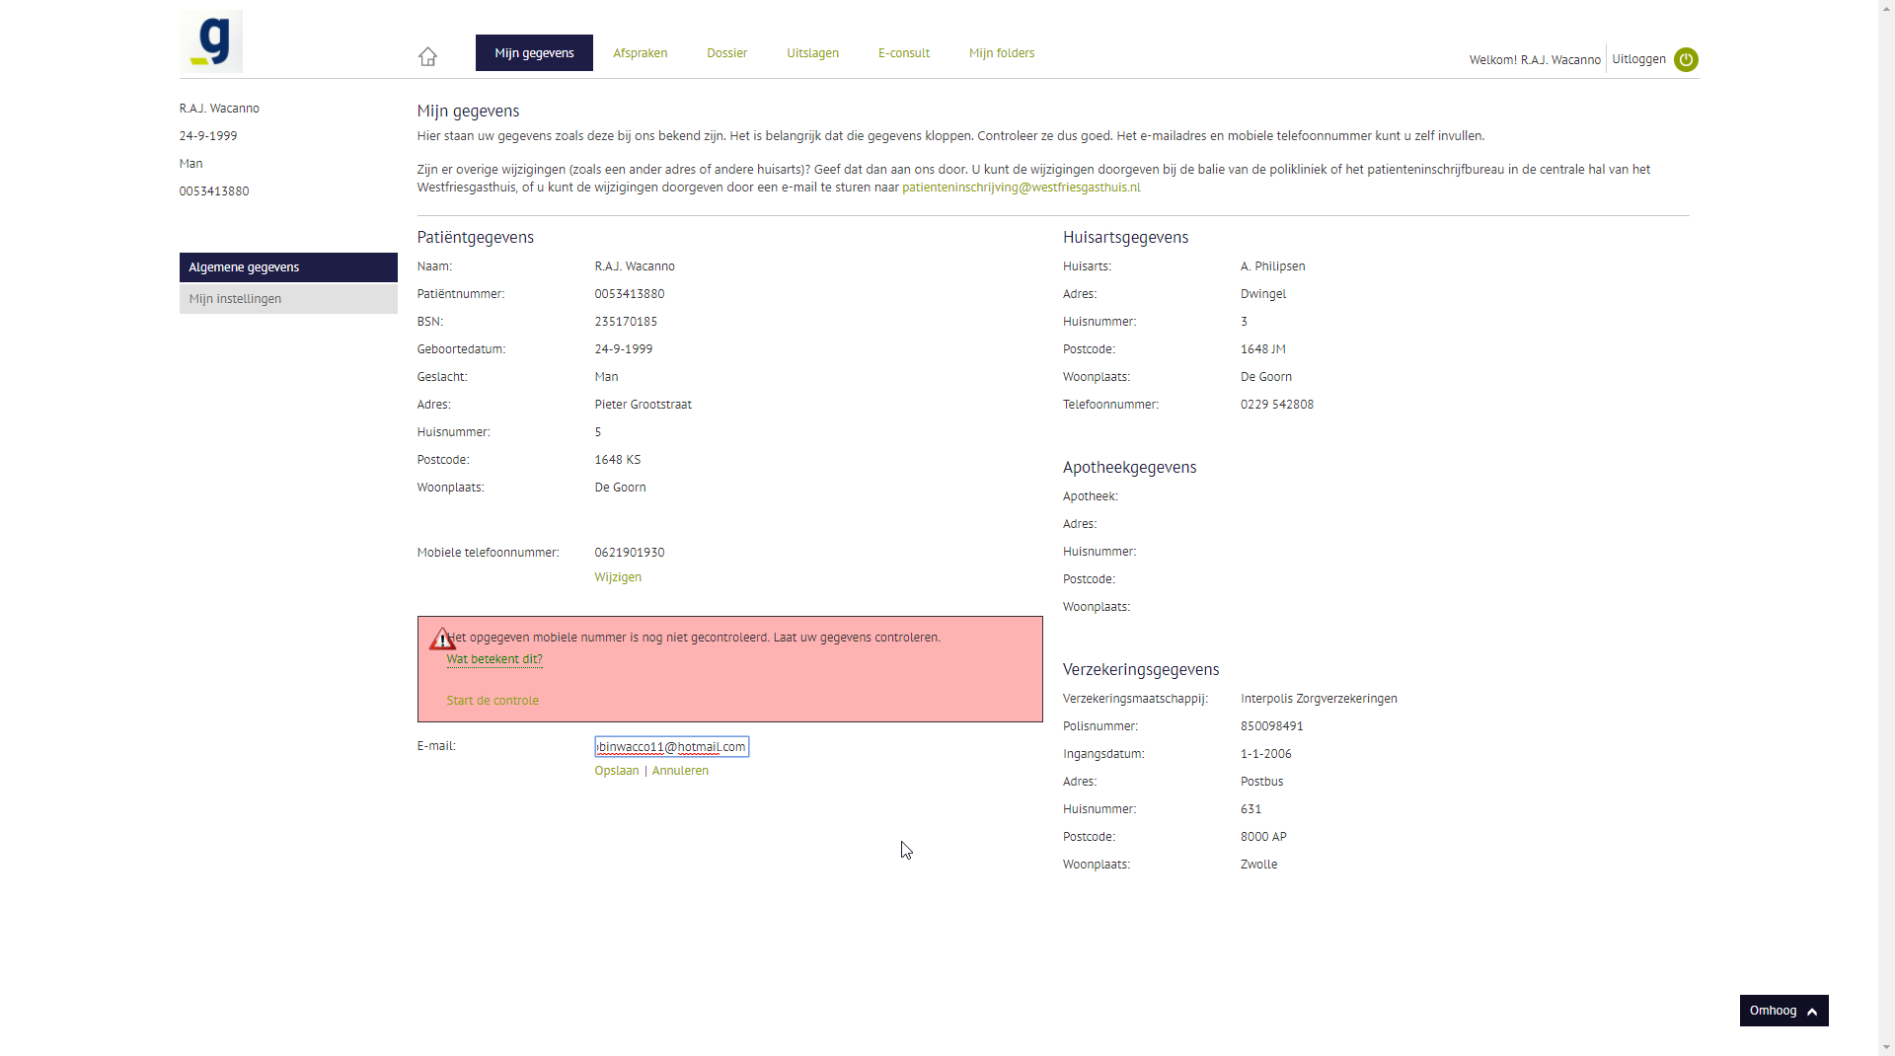The width and height of the screenshot is (1895, 1056).
Task: Click into the E-mail input field
Action: [671, 747]
